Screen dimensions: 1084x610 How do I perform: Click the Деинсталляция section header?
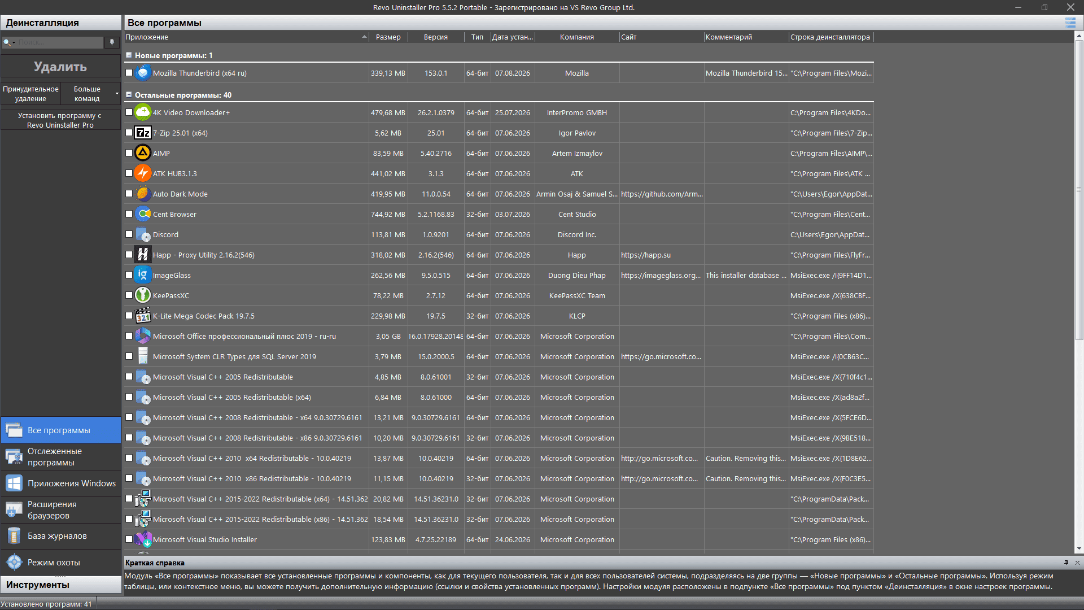click(60, 23)
